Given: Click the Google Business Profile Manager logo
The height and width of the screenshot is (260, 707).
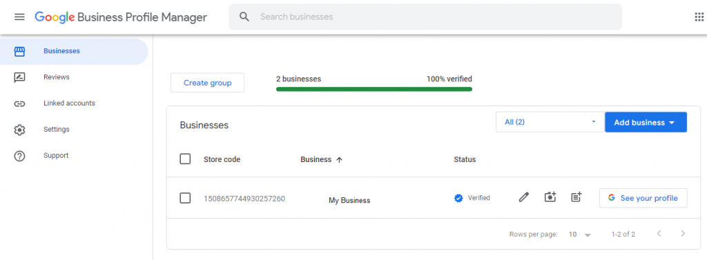Looking at the screenshot, I should [x=121, y=17].
